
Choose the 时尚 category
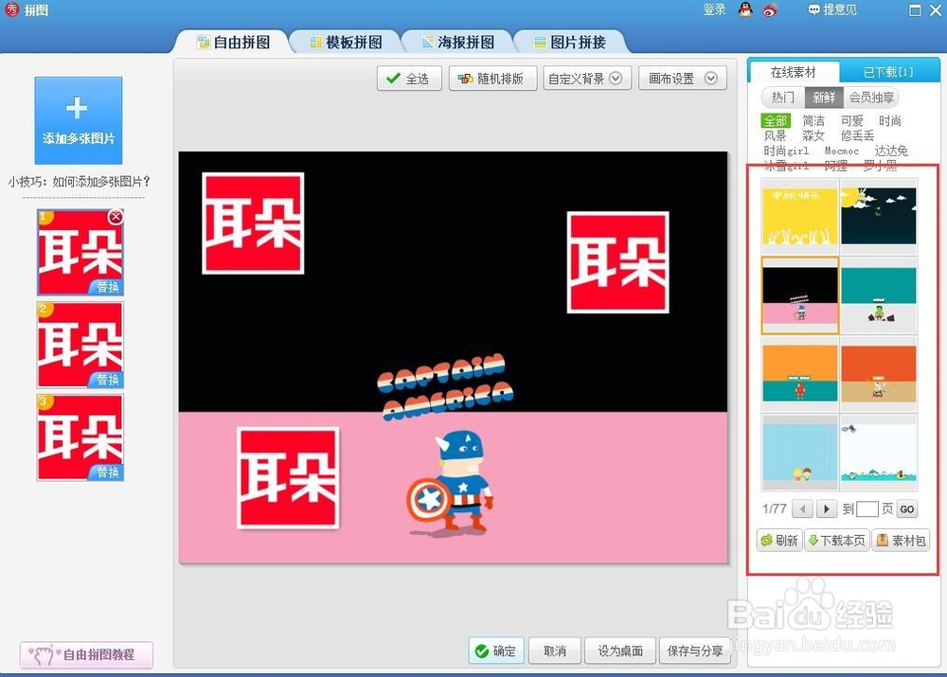pyautogui.click(x=889, y=121)
